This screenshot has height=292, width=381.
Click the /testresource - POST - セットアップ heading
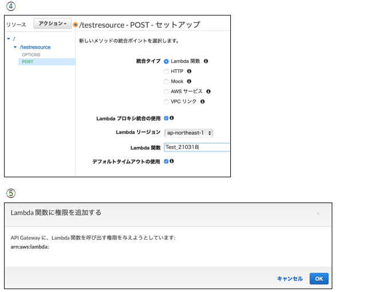[x=139, y=25]
